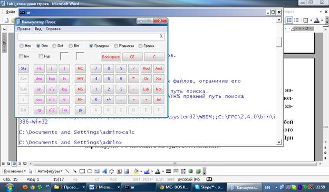Apply fill color with paint bucket icon
Viewport: 329px width, 192px height.
pos(136,171)
